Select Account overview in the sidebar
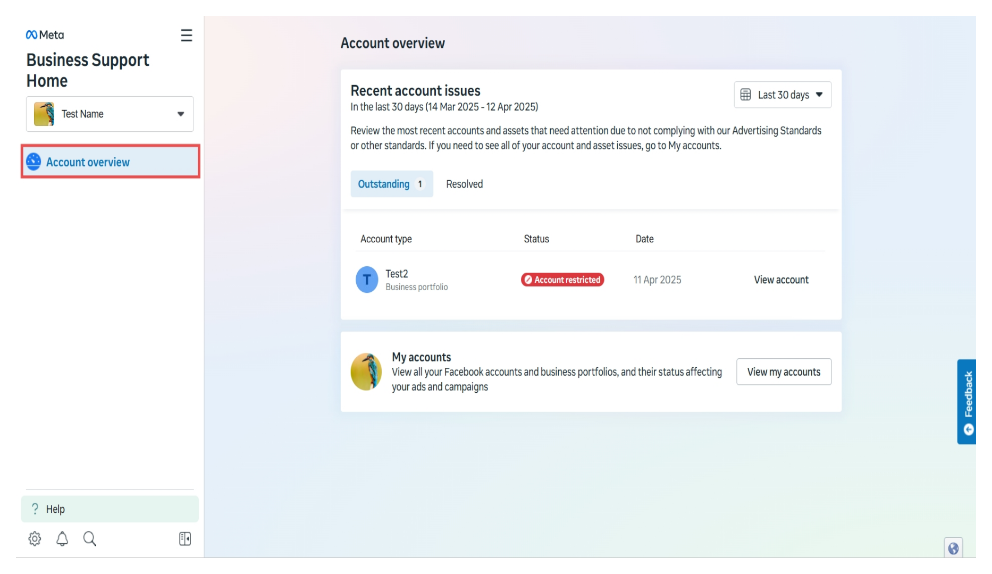Screen dimensions: 992x574 coord(88,162)
